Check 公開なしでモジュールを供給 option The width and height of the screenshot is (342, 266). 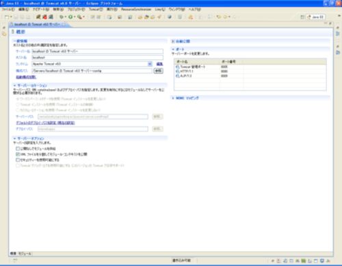pos(18,149)
